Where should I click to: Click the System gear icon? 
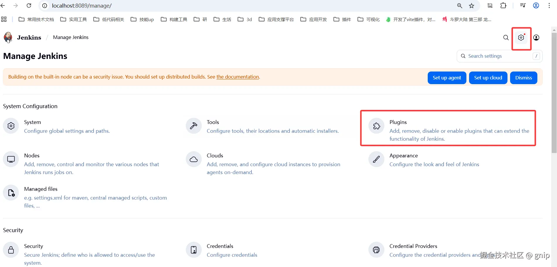pyautogui.click(x=11, y=126)
